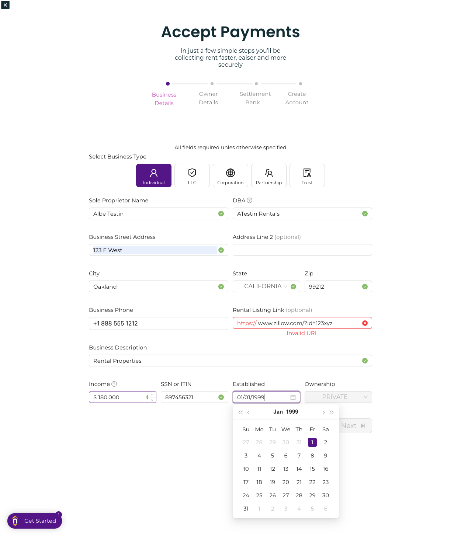Viewport: 461px width, 536px height.
Task: Select the LLC business type
Action: (x=192, y=175)
